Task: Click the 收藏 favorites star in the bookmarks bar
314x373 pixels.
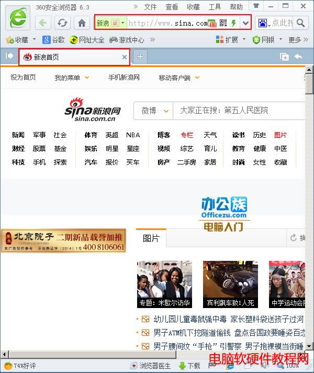Action: (x=17, y=40)
